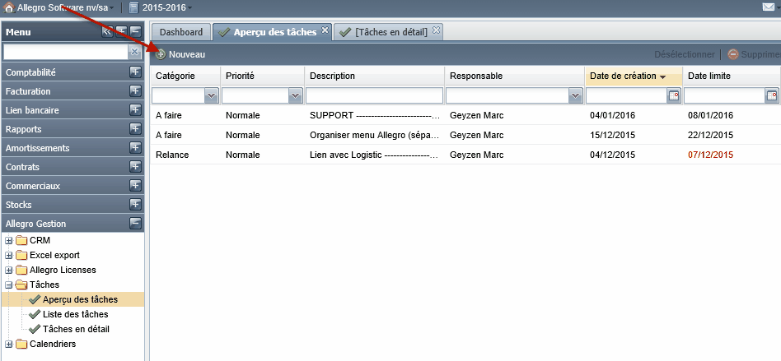Expand the Comptabilité menu section
The height and width of the screenshot is (361, 781).
(x=135, y=72)
